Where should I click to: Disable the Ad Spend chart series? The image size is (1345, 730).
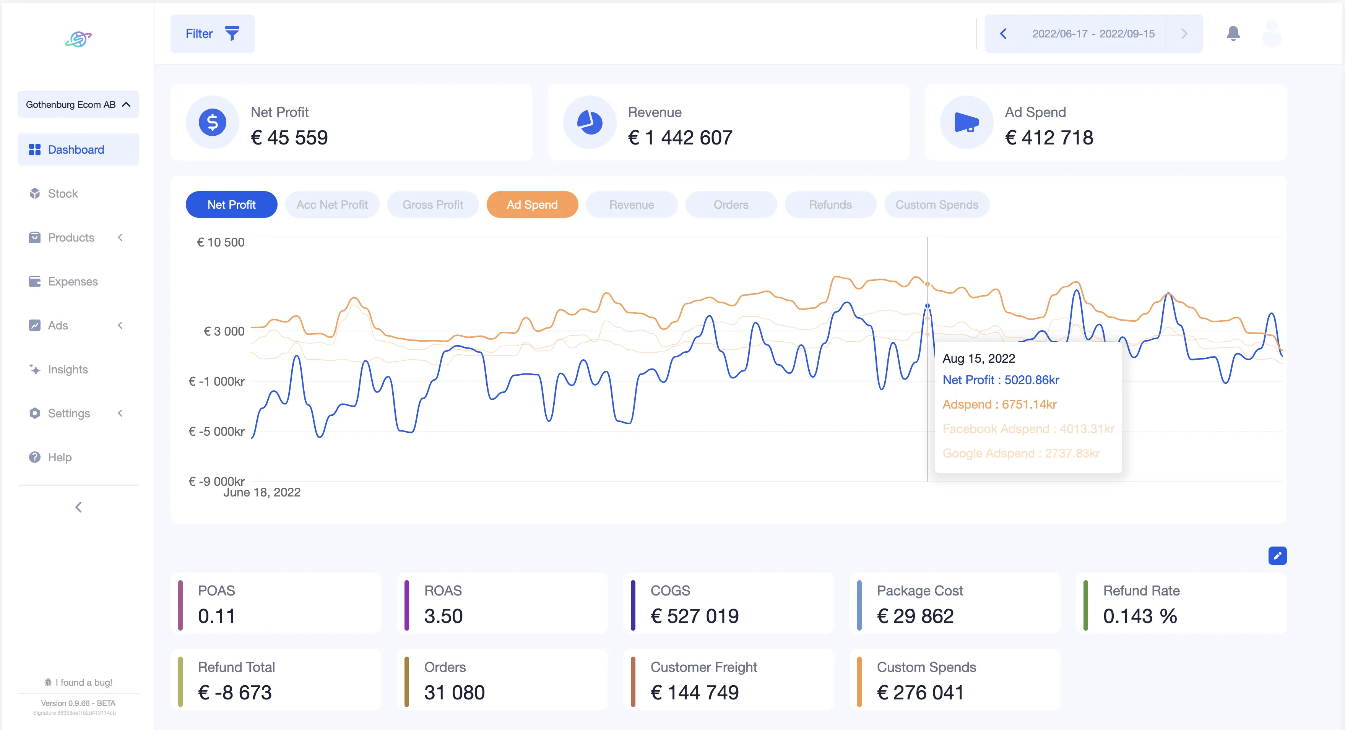(x=532, y=204)
